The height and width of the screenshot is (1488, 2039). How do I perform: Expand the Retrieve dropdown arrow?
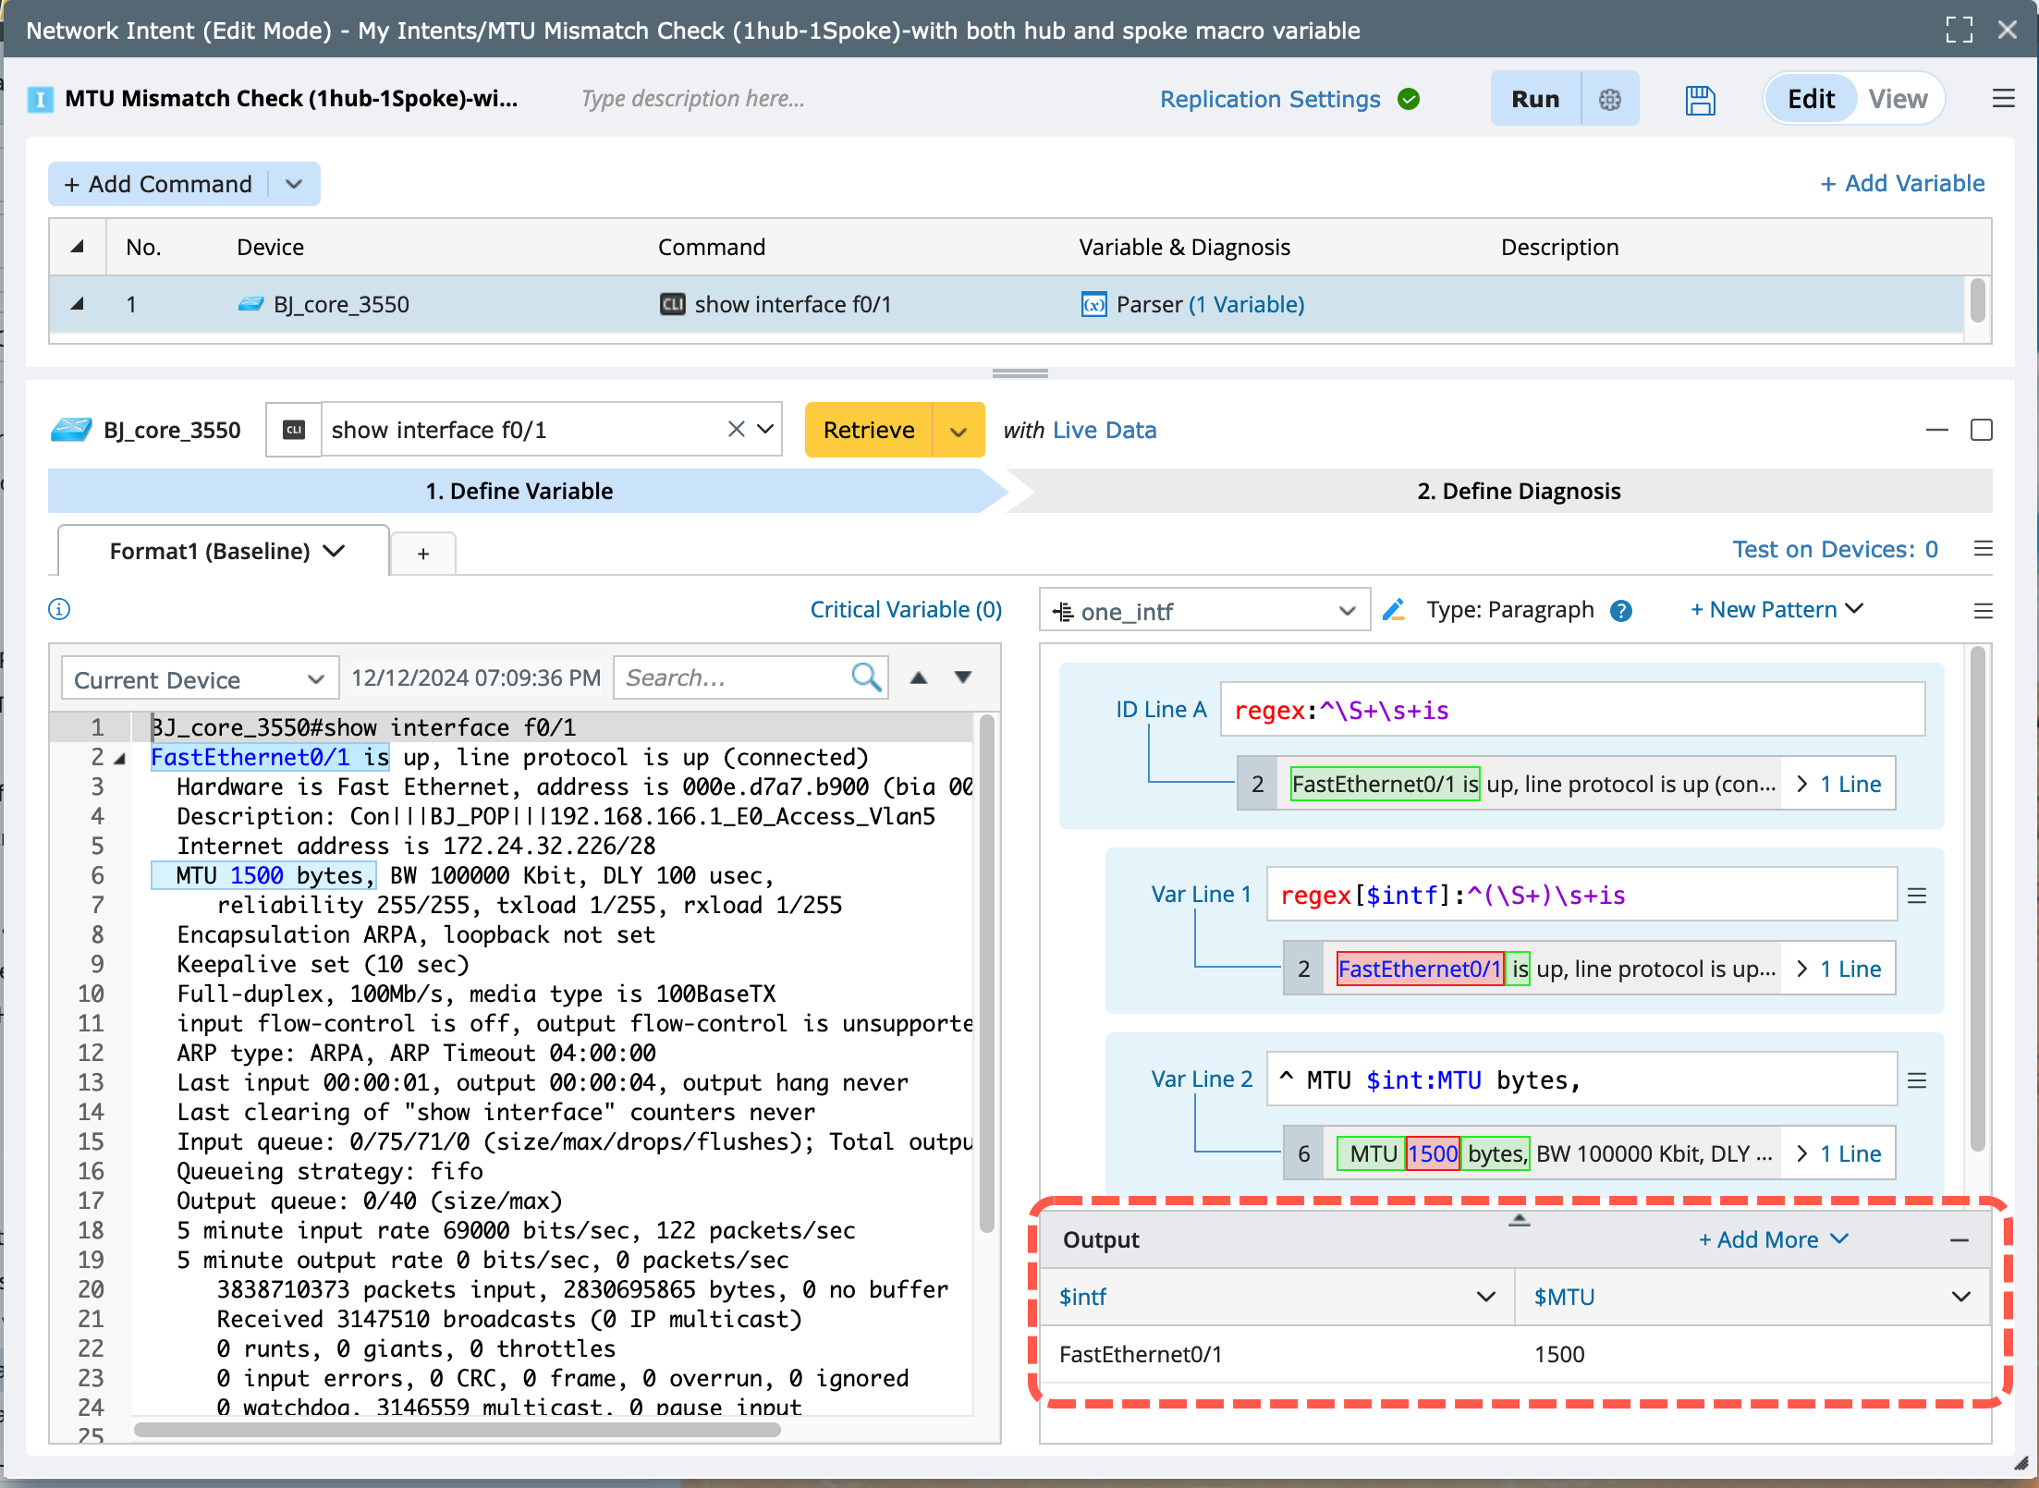point(958,431)
